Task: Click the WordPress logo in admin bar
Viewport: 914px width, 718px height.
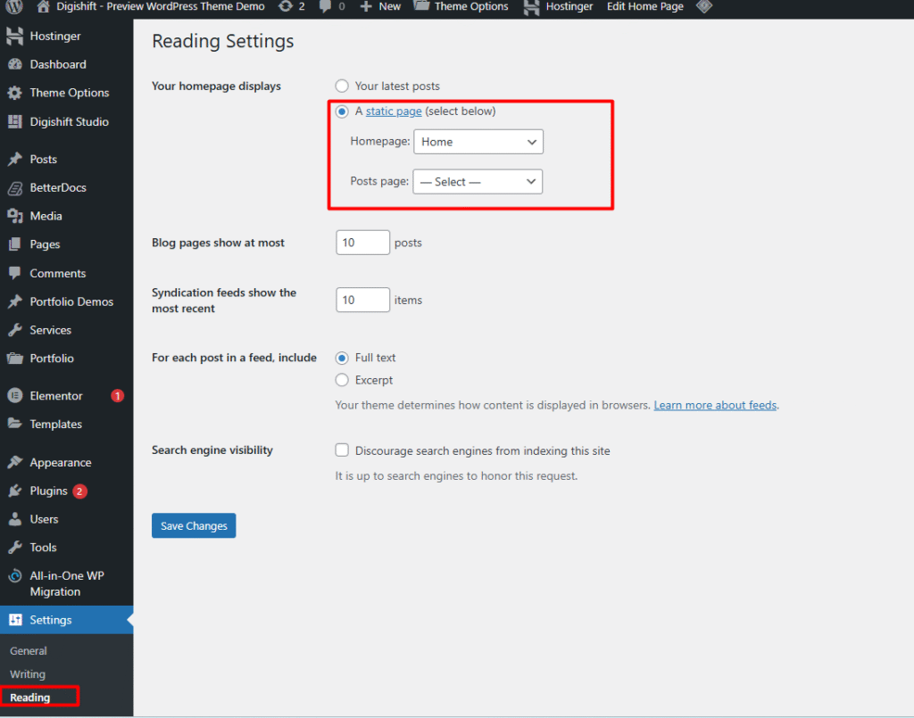Action: click(14, 6)
